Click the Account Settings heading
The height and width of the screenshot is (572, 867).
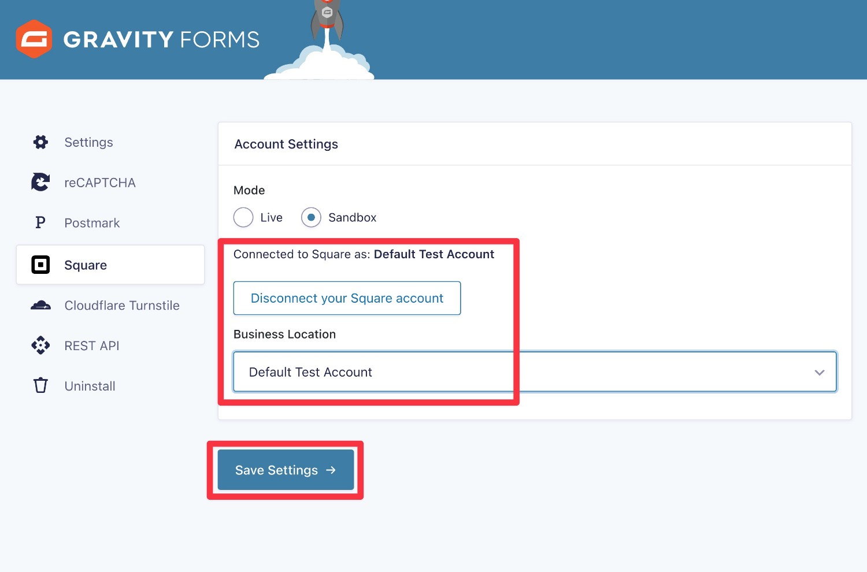point(286,144)
